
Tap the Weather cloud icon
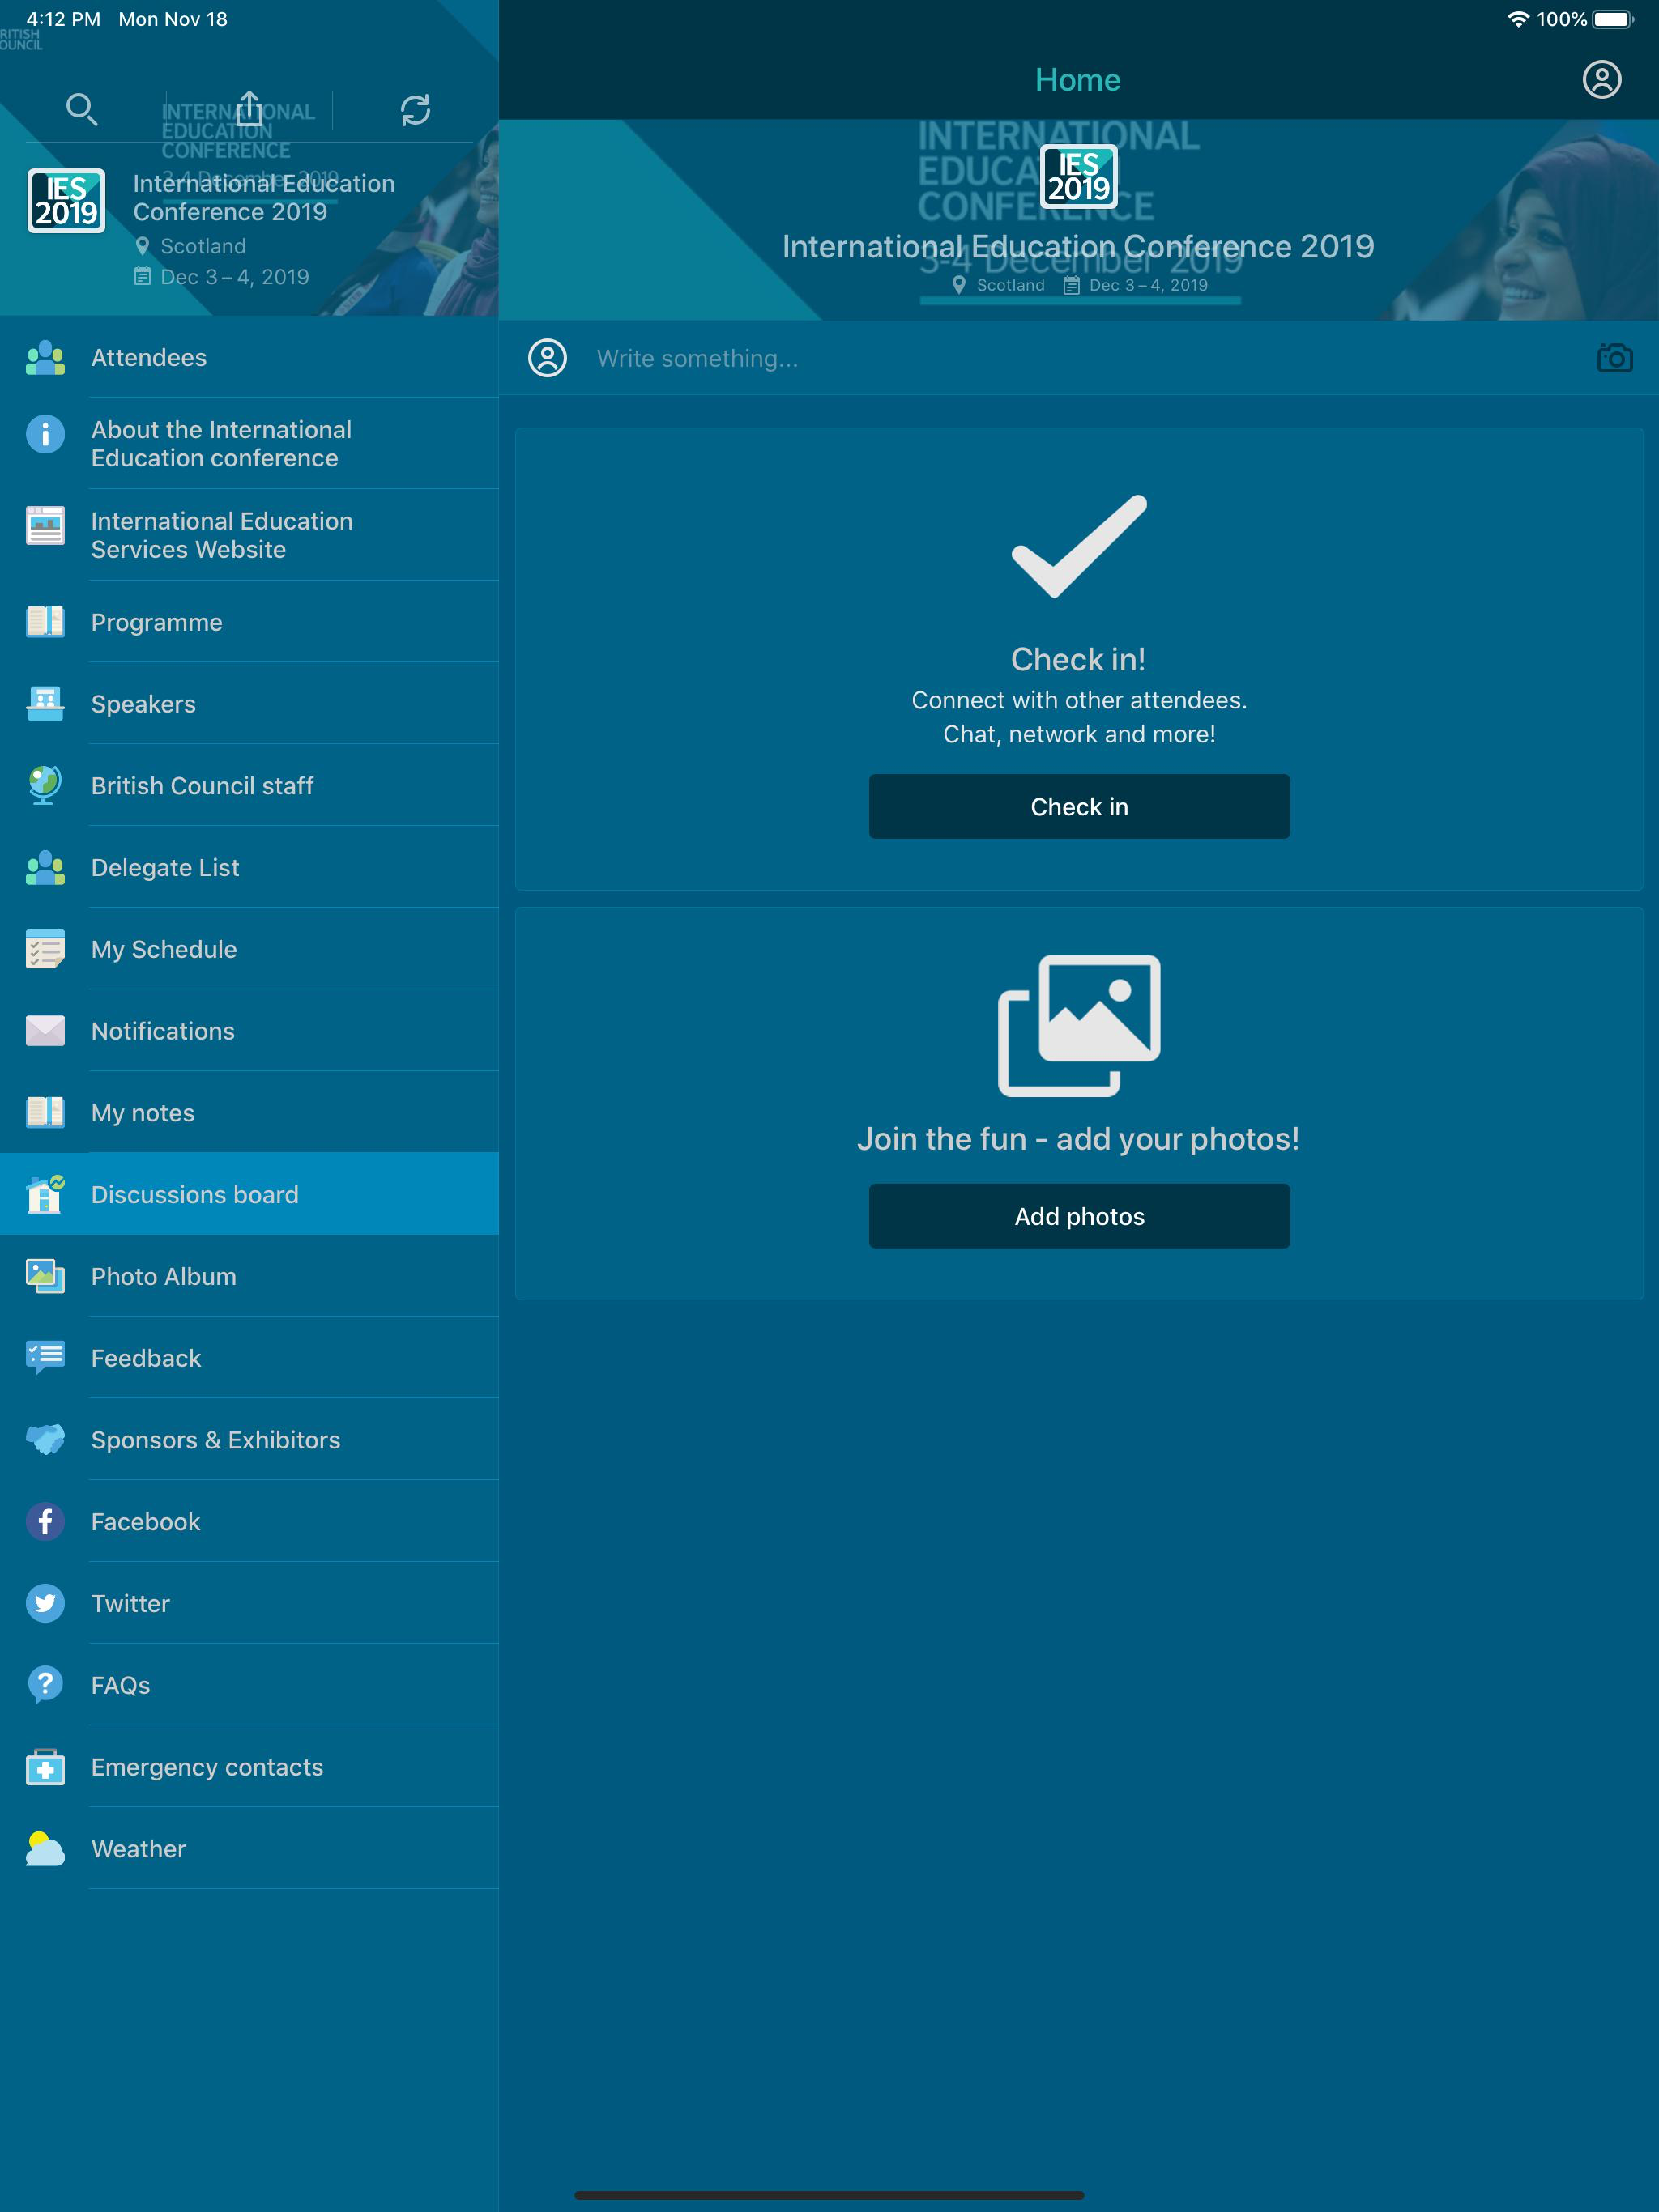[x=45, y=1849]
